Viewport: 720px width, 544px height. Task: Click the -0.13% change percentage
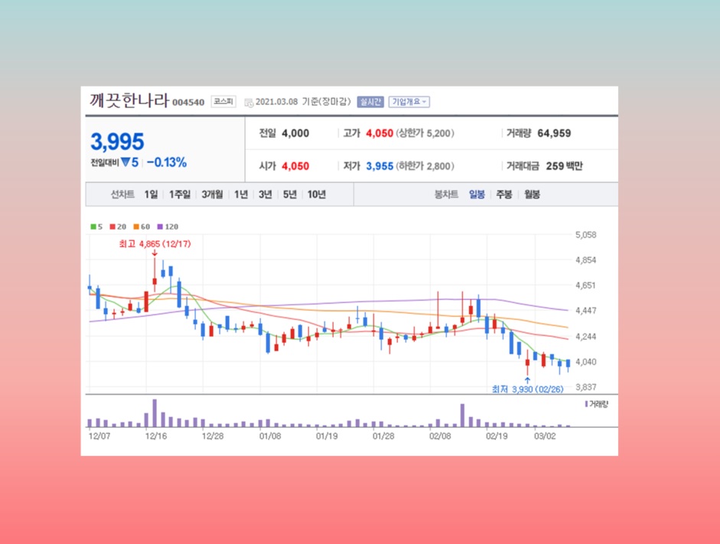click(167, 162)
